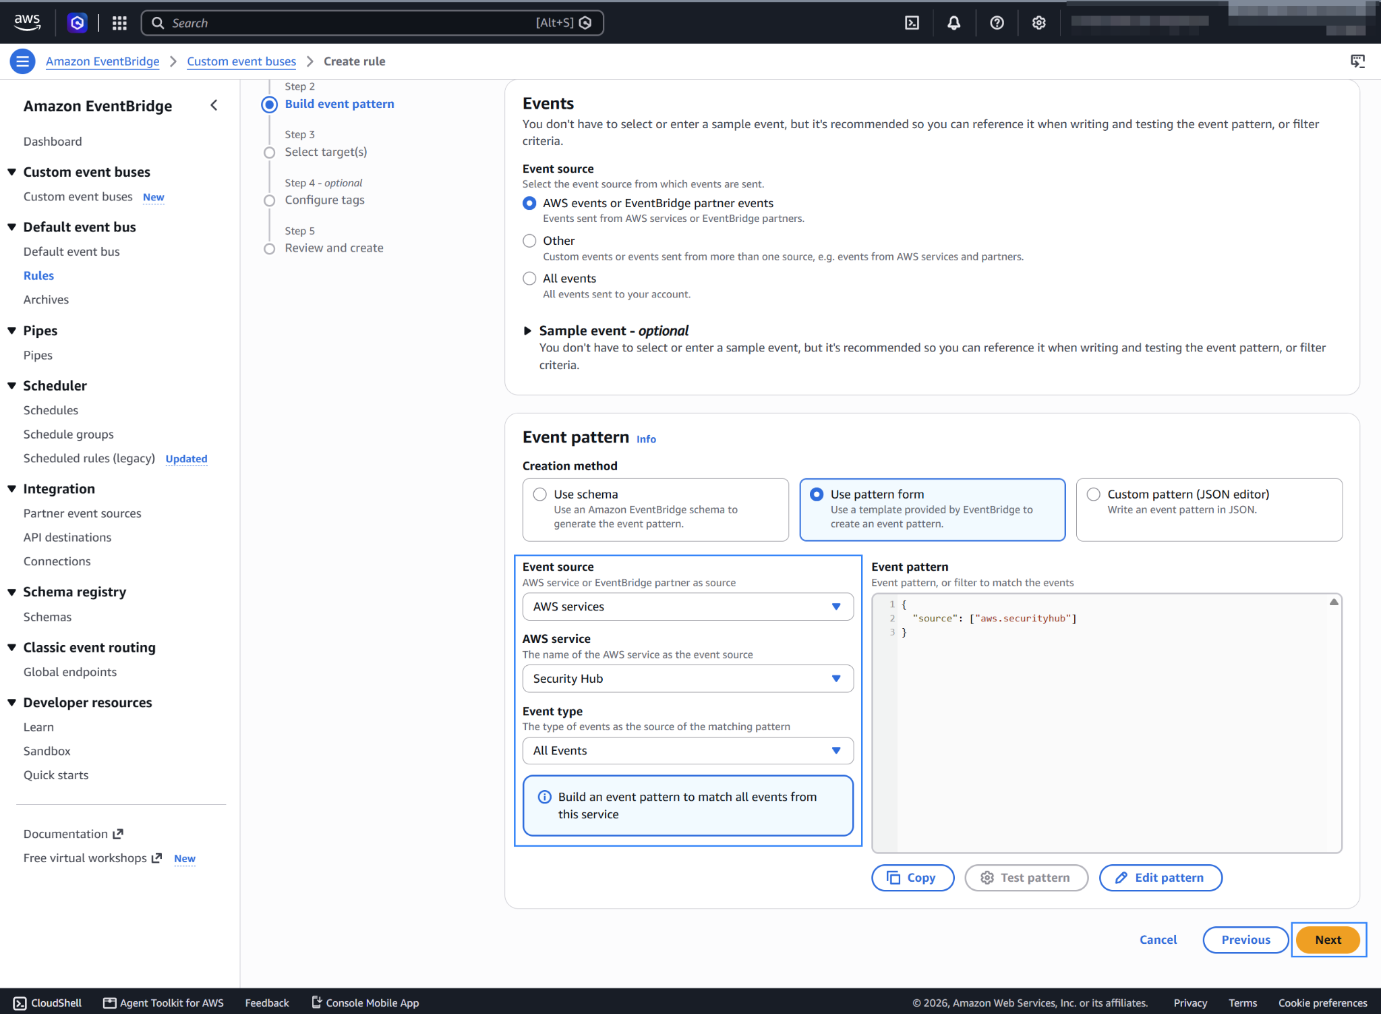Open notifications bell icon
1381x1014 pixels.
click(x=953, y=23)
